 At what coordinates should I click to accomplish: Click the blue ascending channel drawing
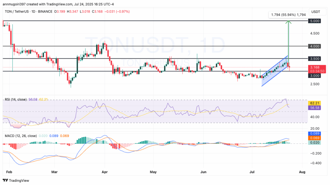point(275,71)
